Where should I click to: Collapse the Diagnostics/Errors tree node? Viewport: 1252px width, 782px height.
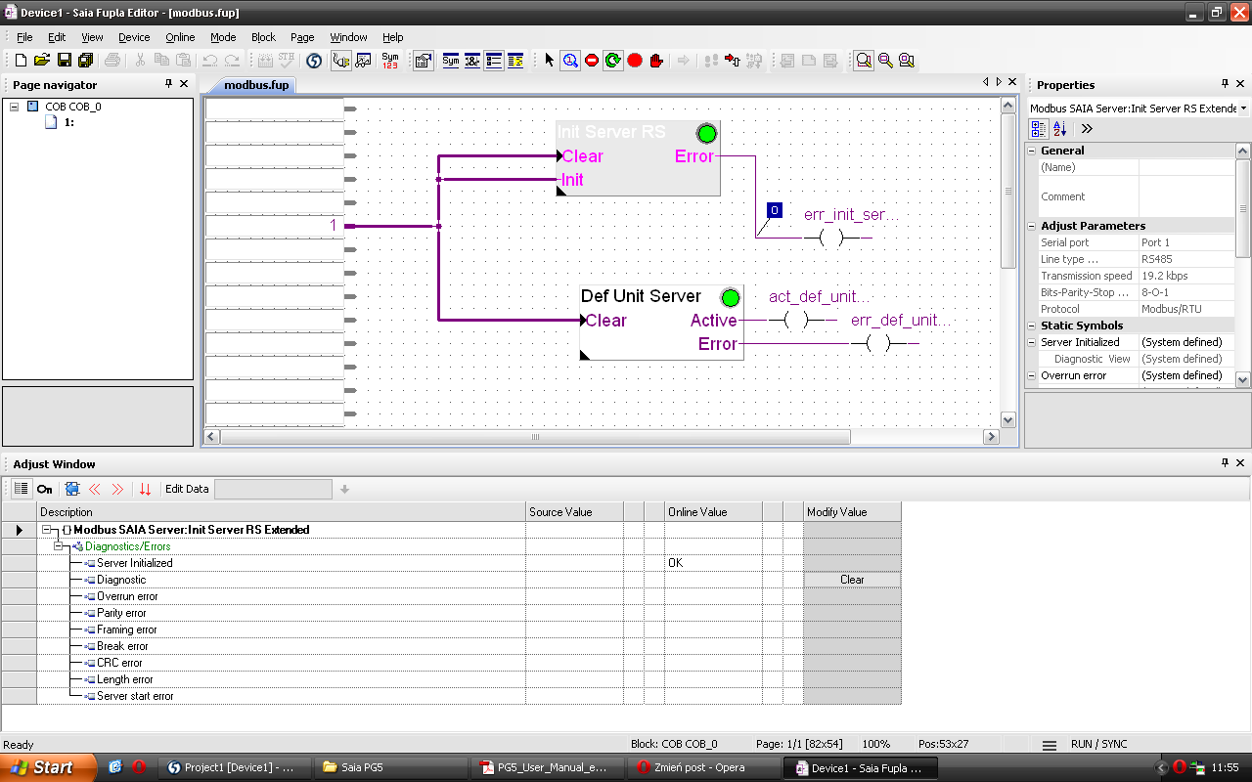coord(59,546)
